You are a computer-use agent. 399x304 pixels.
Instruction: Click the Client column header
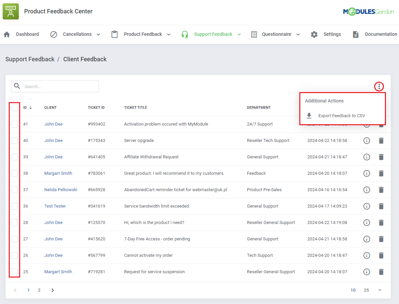tap(50, 108)
